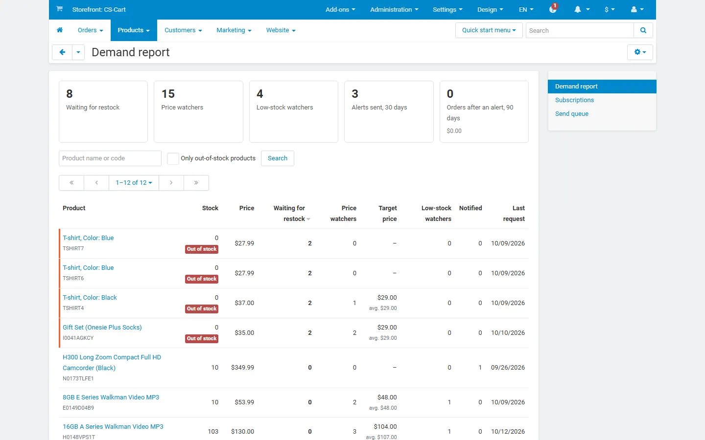This screenshot has height=440, width=705.
Task: Open the Settings dropdown menu
Action: pos(447,9)
